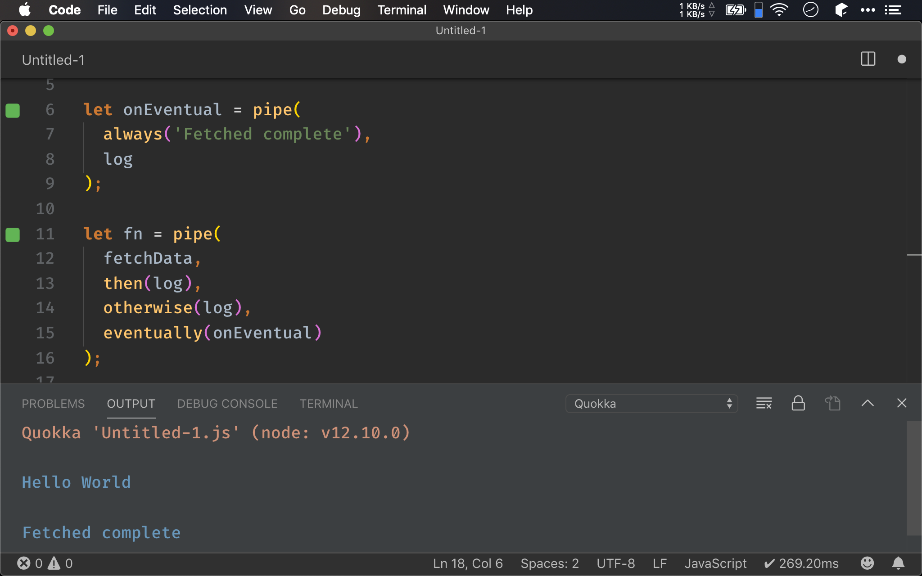
Task: Open feedback smiley in status bar
Action: pos(867,563)
